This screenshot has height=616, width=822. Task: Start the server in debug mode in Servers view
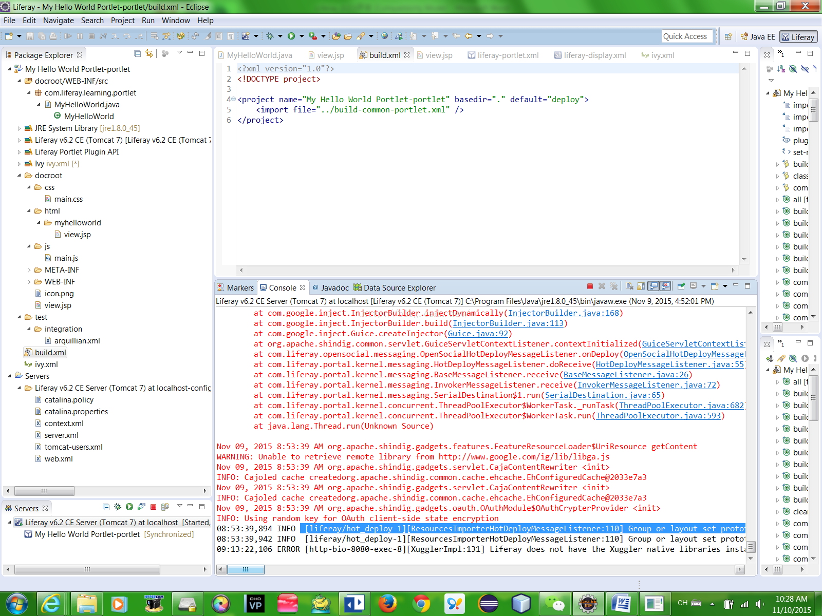pyautogui.click(x=118, y=507)
